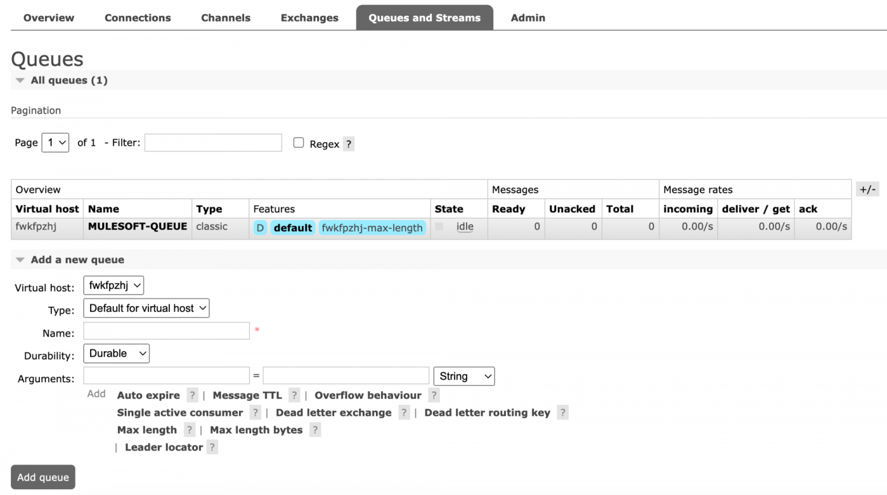Open the Dead letter exchange help icon
This screenshot has height=495, width=887.
(404, 412)
